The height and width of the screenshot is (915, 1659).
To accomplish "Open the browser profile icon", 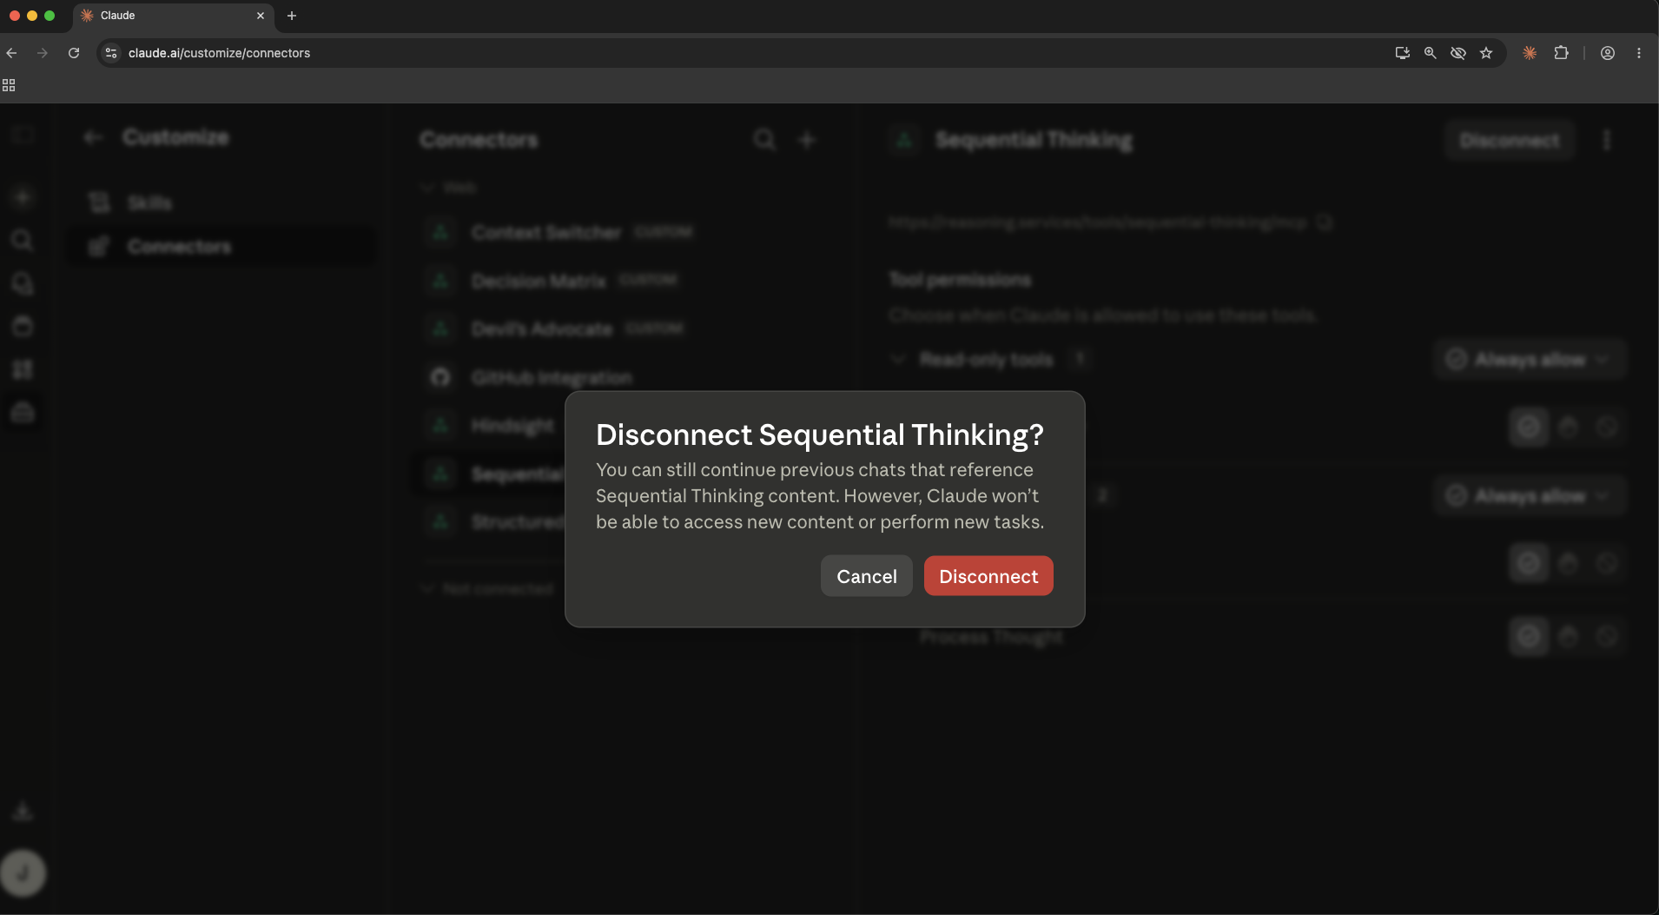I will [x=1608, y=53].
